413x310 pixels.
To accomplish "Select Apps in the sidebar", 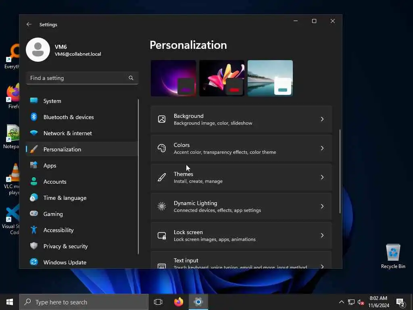I will [x=81, y=165].
